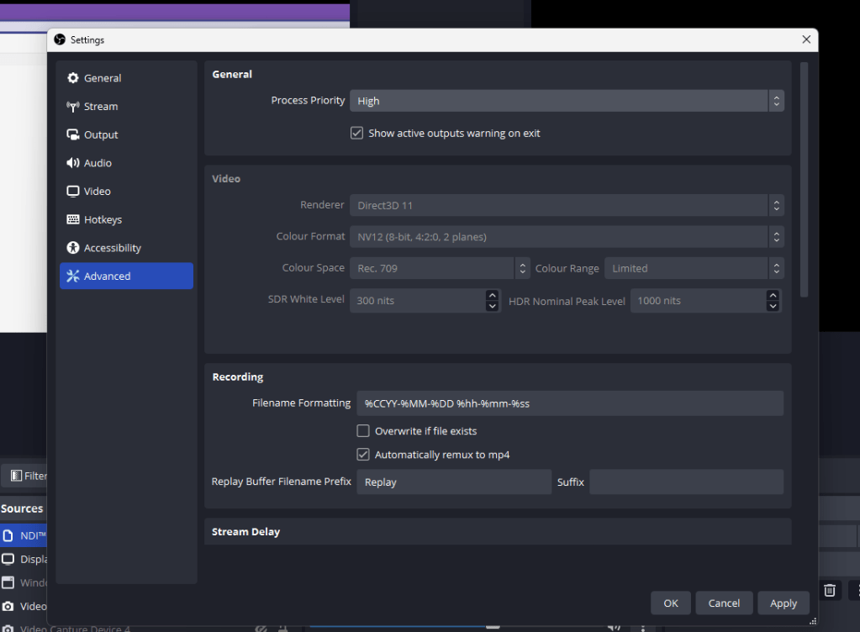
Task: Click the Hotkeys keyboard icon
Action: click(73, 219)
